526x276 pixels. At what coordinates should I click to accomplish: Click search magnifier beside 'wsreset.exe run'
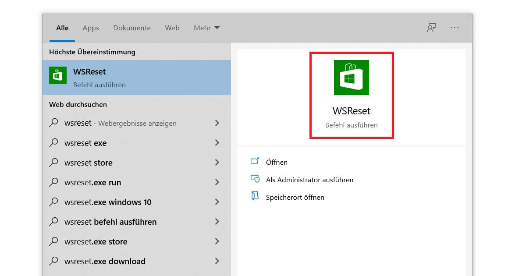tap(53, 182)
